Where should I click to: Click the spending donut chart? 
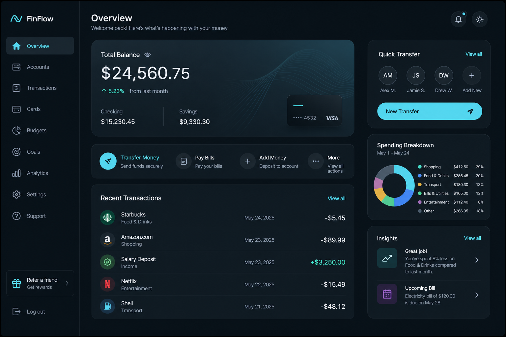click(x=394, y=186)
